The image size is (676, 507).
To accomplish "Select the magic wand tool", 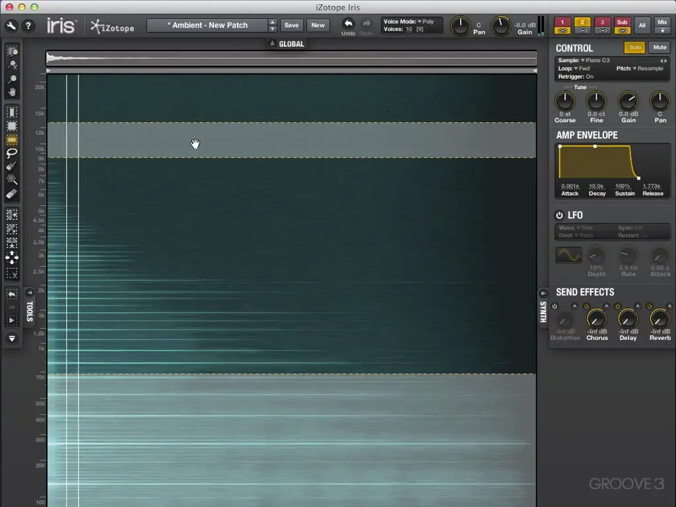I will point(12,180).
